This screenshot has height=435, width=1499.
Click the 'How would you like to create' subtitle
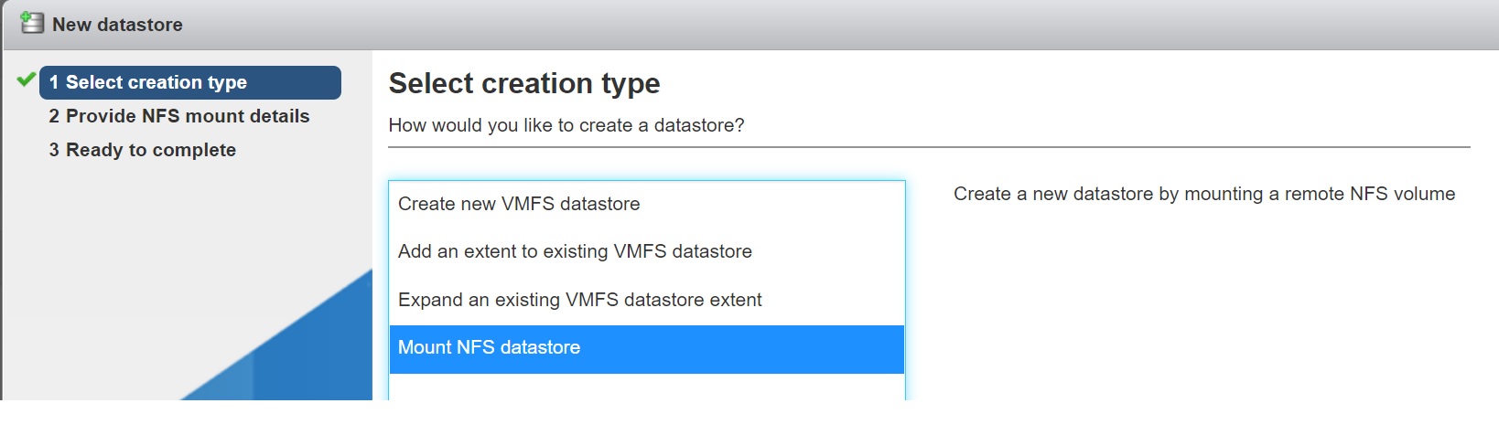click(566, 125)
